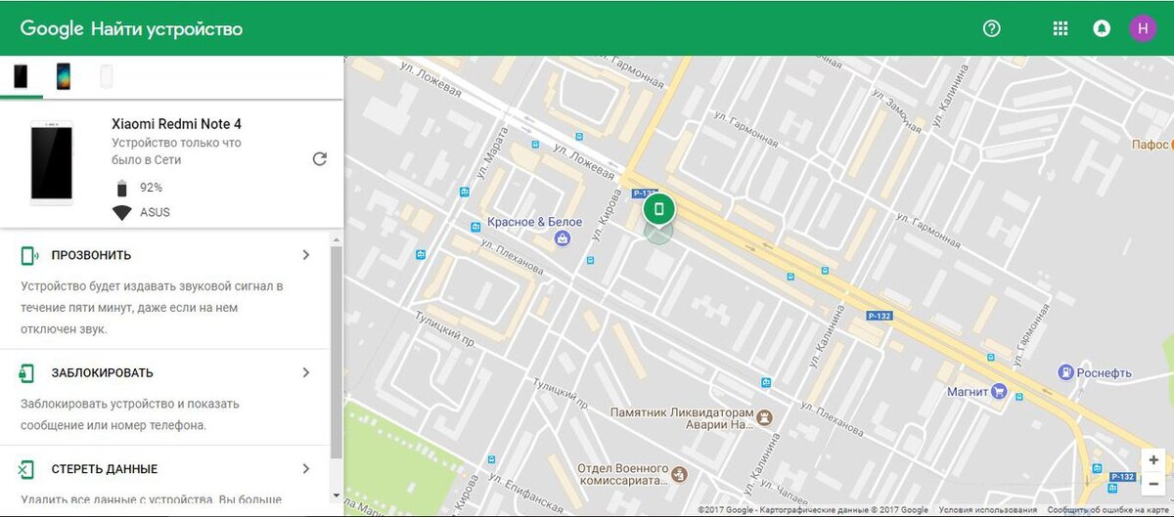Click the ring phone icon beside ПРОЗВОНИТЬ
This screenshot has height=517, width=1174.
point(29,255)
